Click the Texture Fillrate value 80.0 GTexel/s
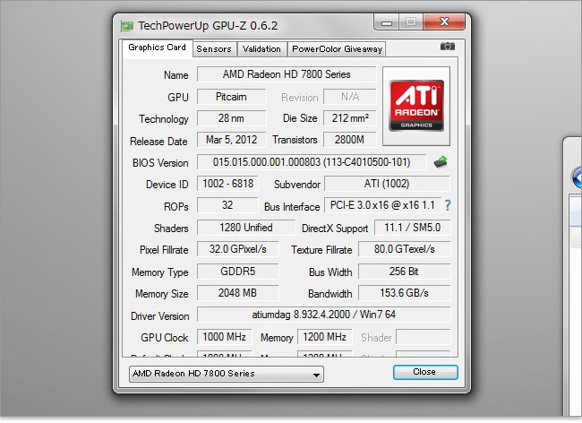The width and height of the screenshot is (582, 423). 404,249
